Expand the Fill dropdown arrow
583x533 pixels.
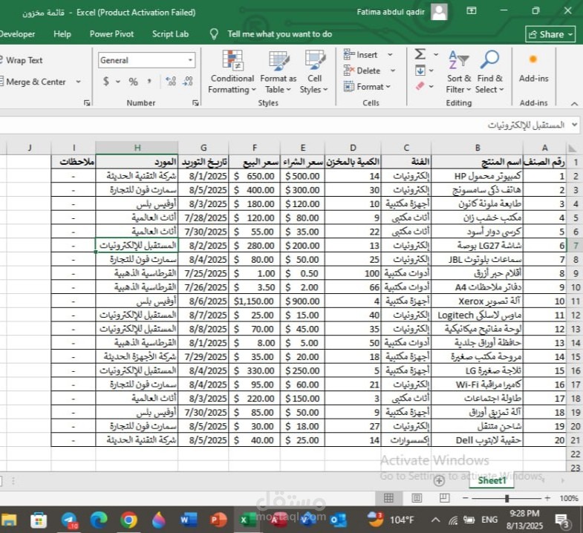431,71
